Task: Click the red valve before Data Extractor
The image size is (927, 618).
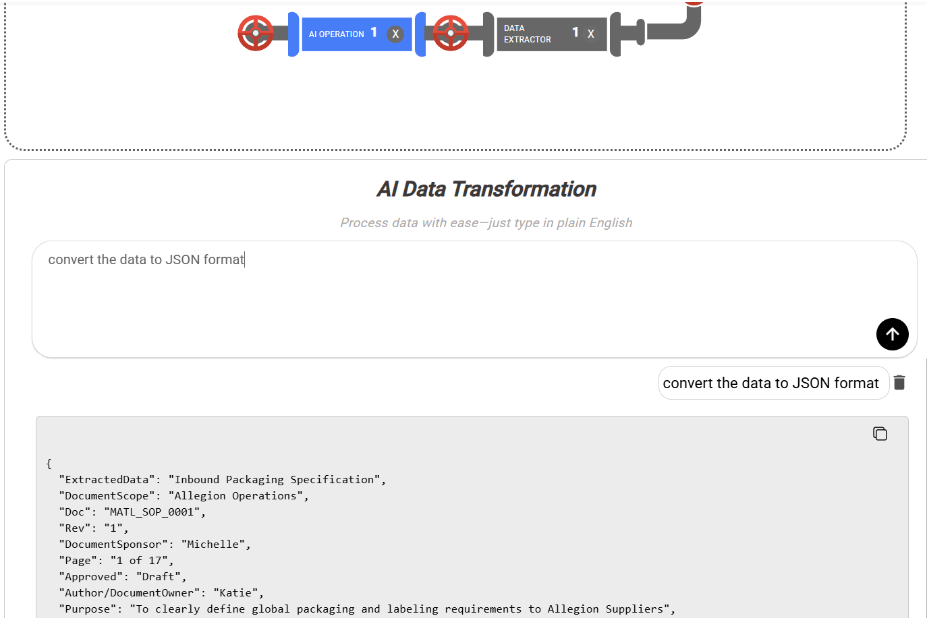Action: (451, 33)
